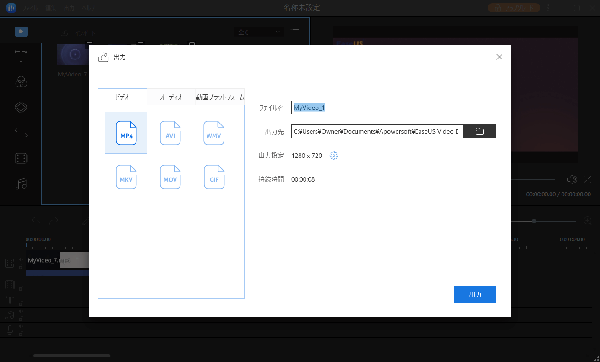
Task: Expand the 全て media filter dropdown
Action: pyautogui.click(x=258, y=32)
